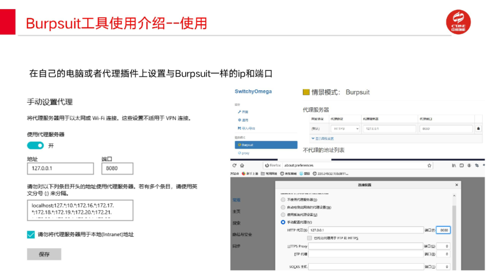Open the 常规 preferences category
This screenshot has height=273, width=486.
237,200
